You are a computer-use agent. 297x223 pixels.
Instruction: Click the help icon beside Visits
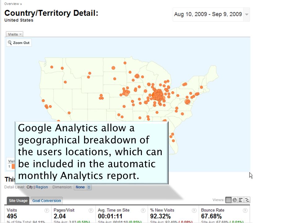[47, 211]
